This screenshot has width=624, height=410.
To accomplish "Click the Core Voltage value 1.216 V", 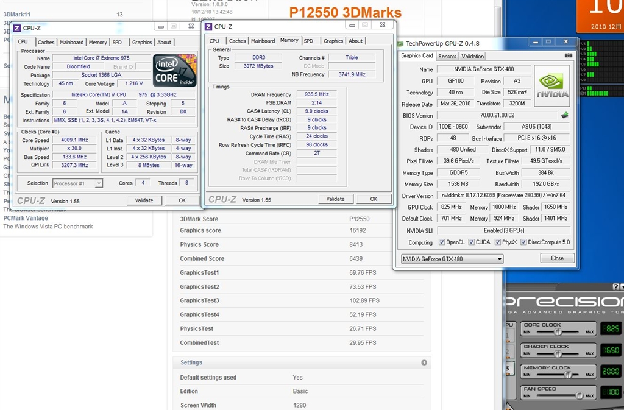I will pos(134,83).
